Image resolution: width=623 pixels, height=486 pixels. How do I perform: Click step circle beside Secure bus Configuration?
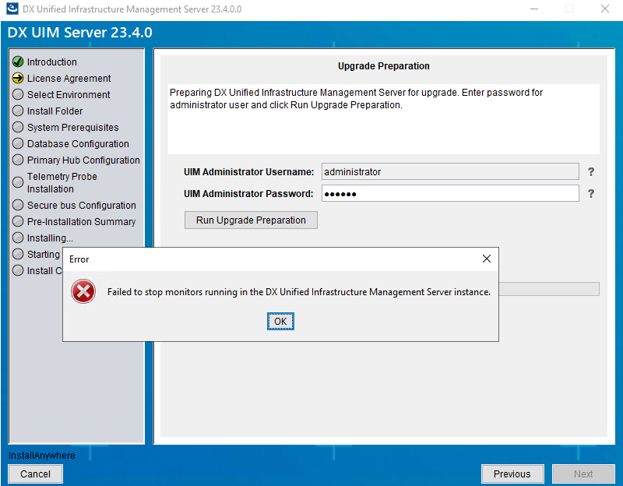click(18, 205)
